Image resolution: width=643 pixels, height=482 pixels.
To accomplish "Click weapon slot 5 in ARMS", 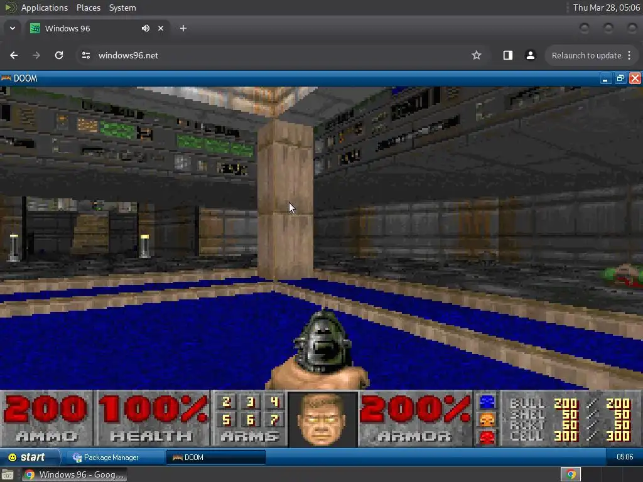I will click(226, 419).
